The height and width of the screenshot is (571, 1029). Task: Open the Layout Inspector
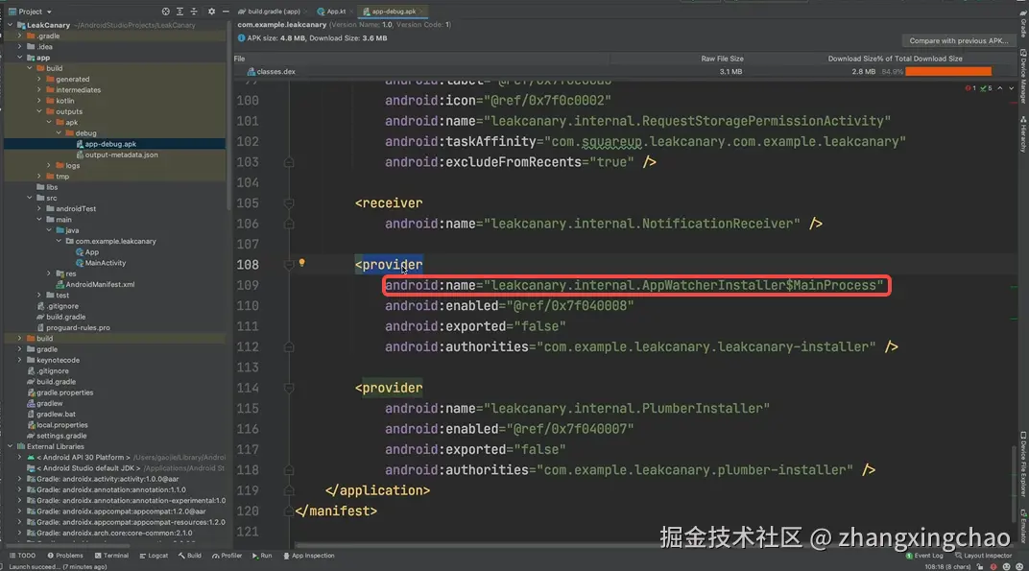point(983,556)
